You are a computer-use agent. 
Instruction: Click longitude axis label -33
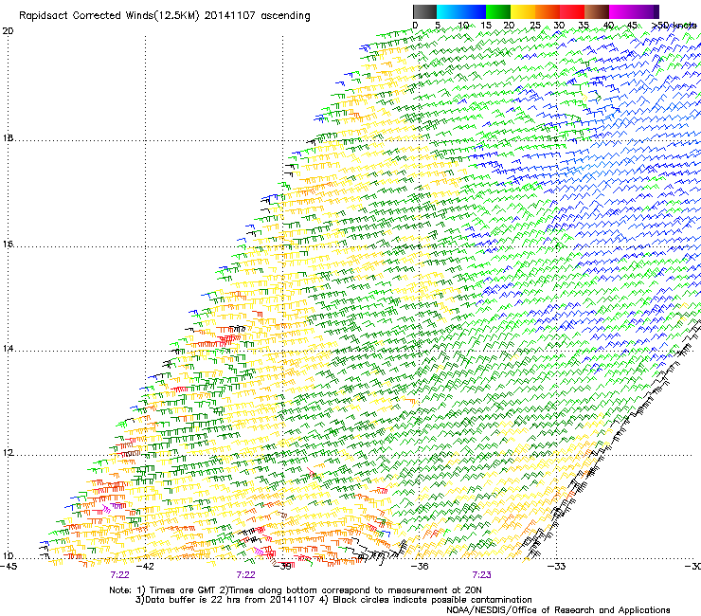coord(557,567)
